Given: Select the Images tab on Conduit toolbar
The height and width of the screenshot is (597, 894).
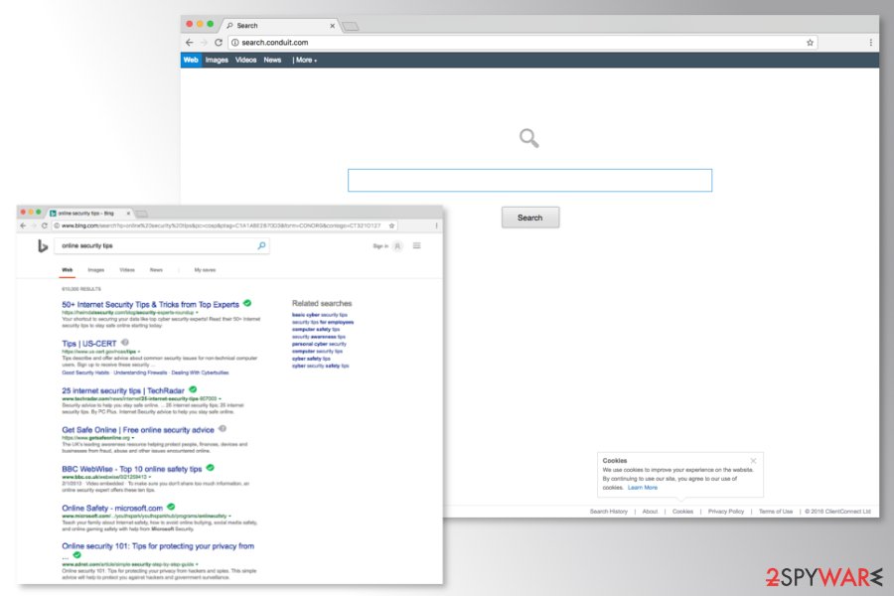Looking at the screenshot, I should click(217, 60).
